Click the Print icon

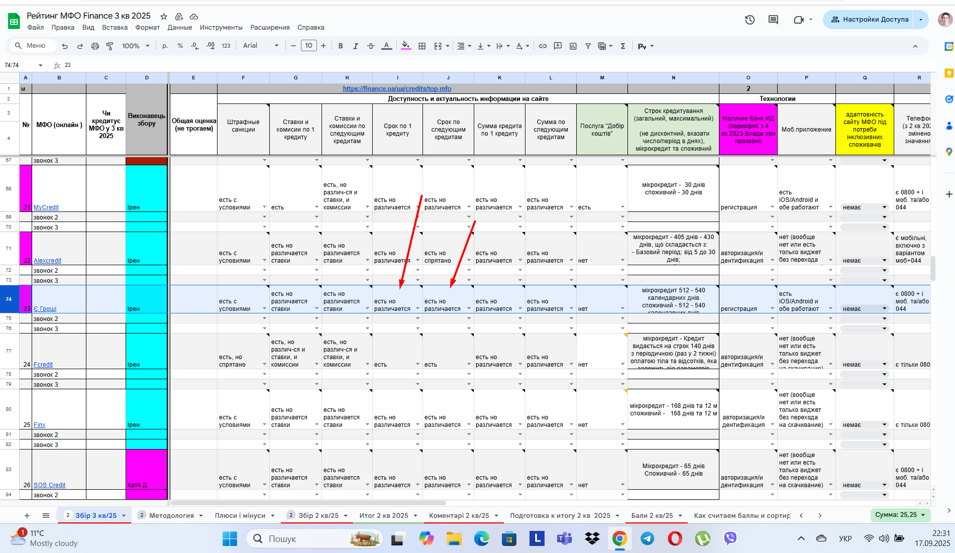point(95,46)
